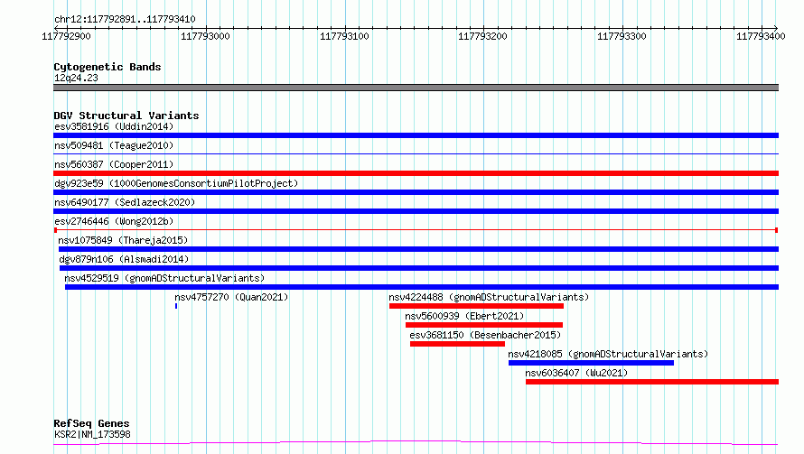The height and width of the screenshot is (454, 804).
Task: Click the blue nsv4529519 variant bar
Action: click(422, 287)
